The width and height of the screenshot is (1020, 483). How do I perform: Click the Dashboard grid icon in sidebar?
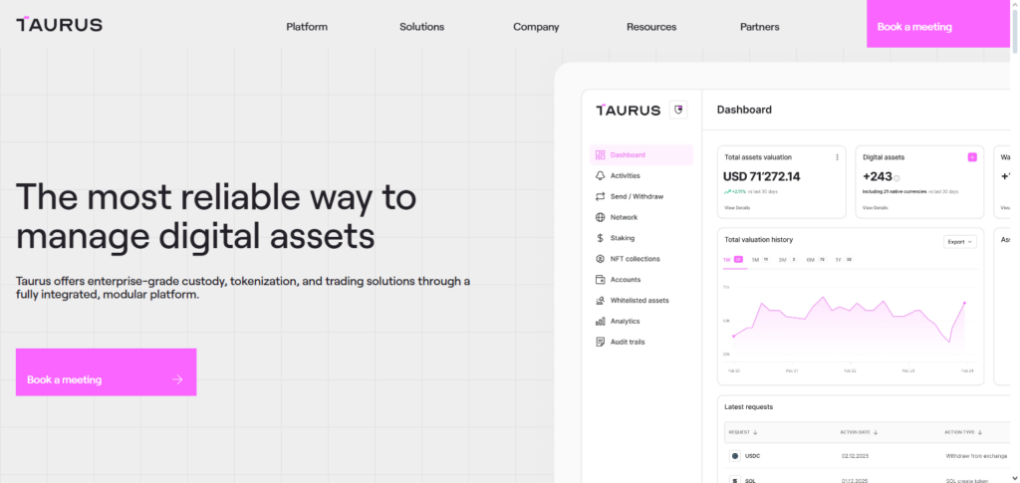[x=600, y=155]
